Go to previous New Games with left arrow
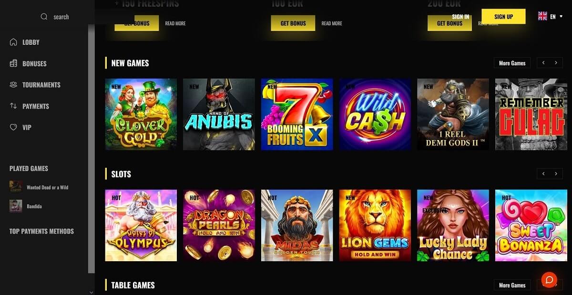 point(543,63)
